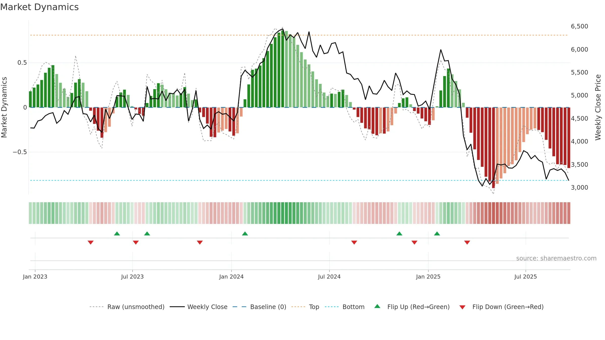This screenshot has height=340, width=605.
Task: Click the red flip-down marker from August 2024
Action: [354, 243]
